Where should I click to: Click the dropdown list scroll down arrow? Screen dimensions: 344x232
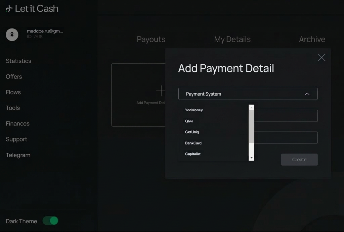(251, 158)
